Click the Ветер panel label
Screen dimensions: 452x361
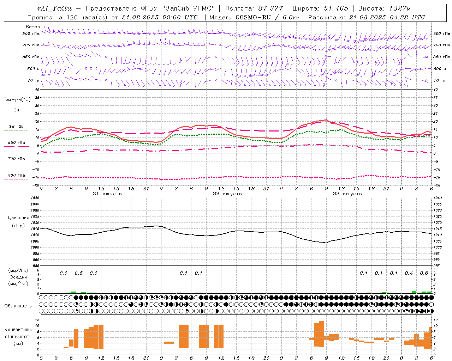(32, 27)
